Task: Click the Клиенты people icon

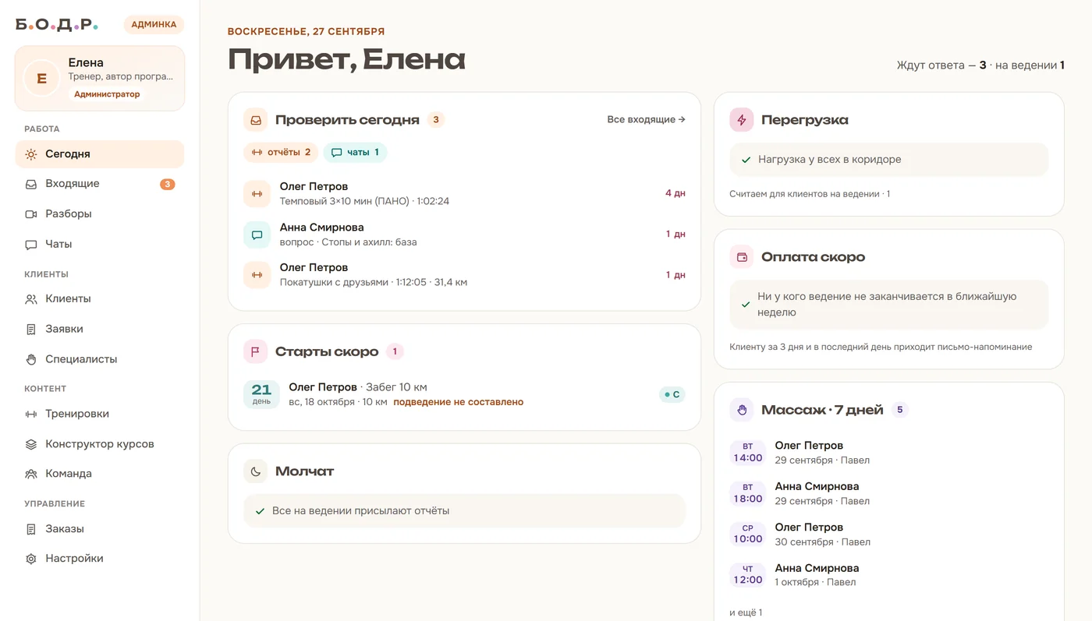Action: point(31,299)
